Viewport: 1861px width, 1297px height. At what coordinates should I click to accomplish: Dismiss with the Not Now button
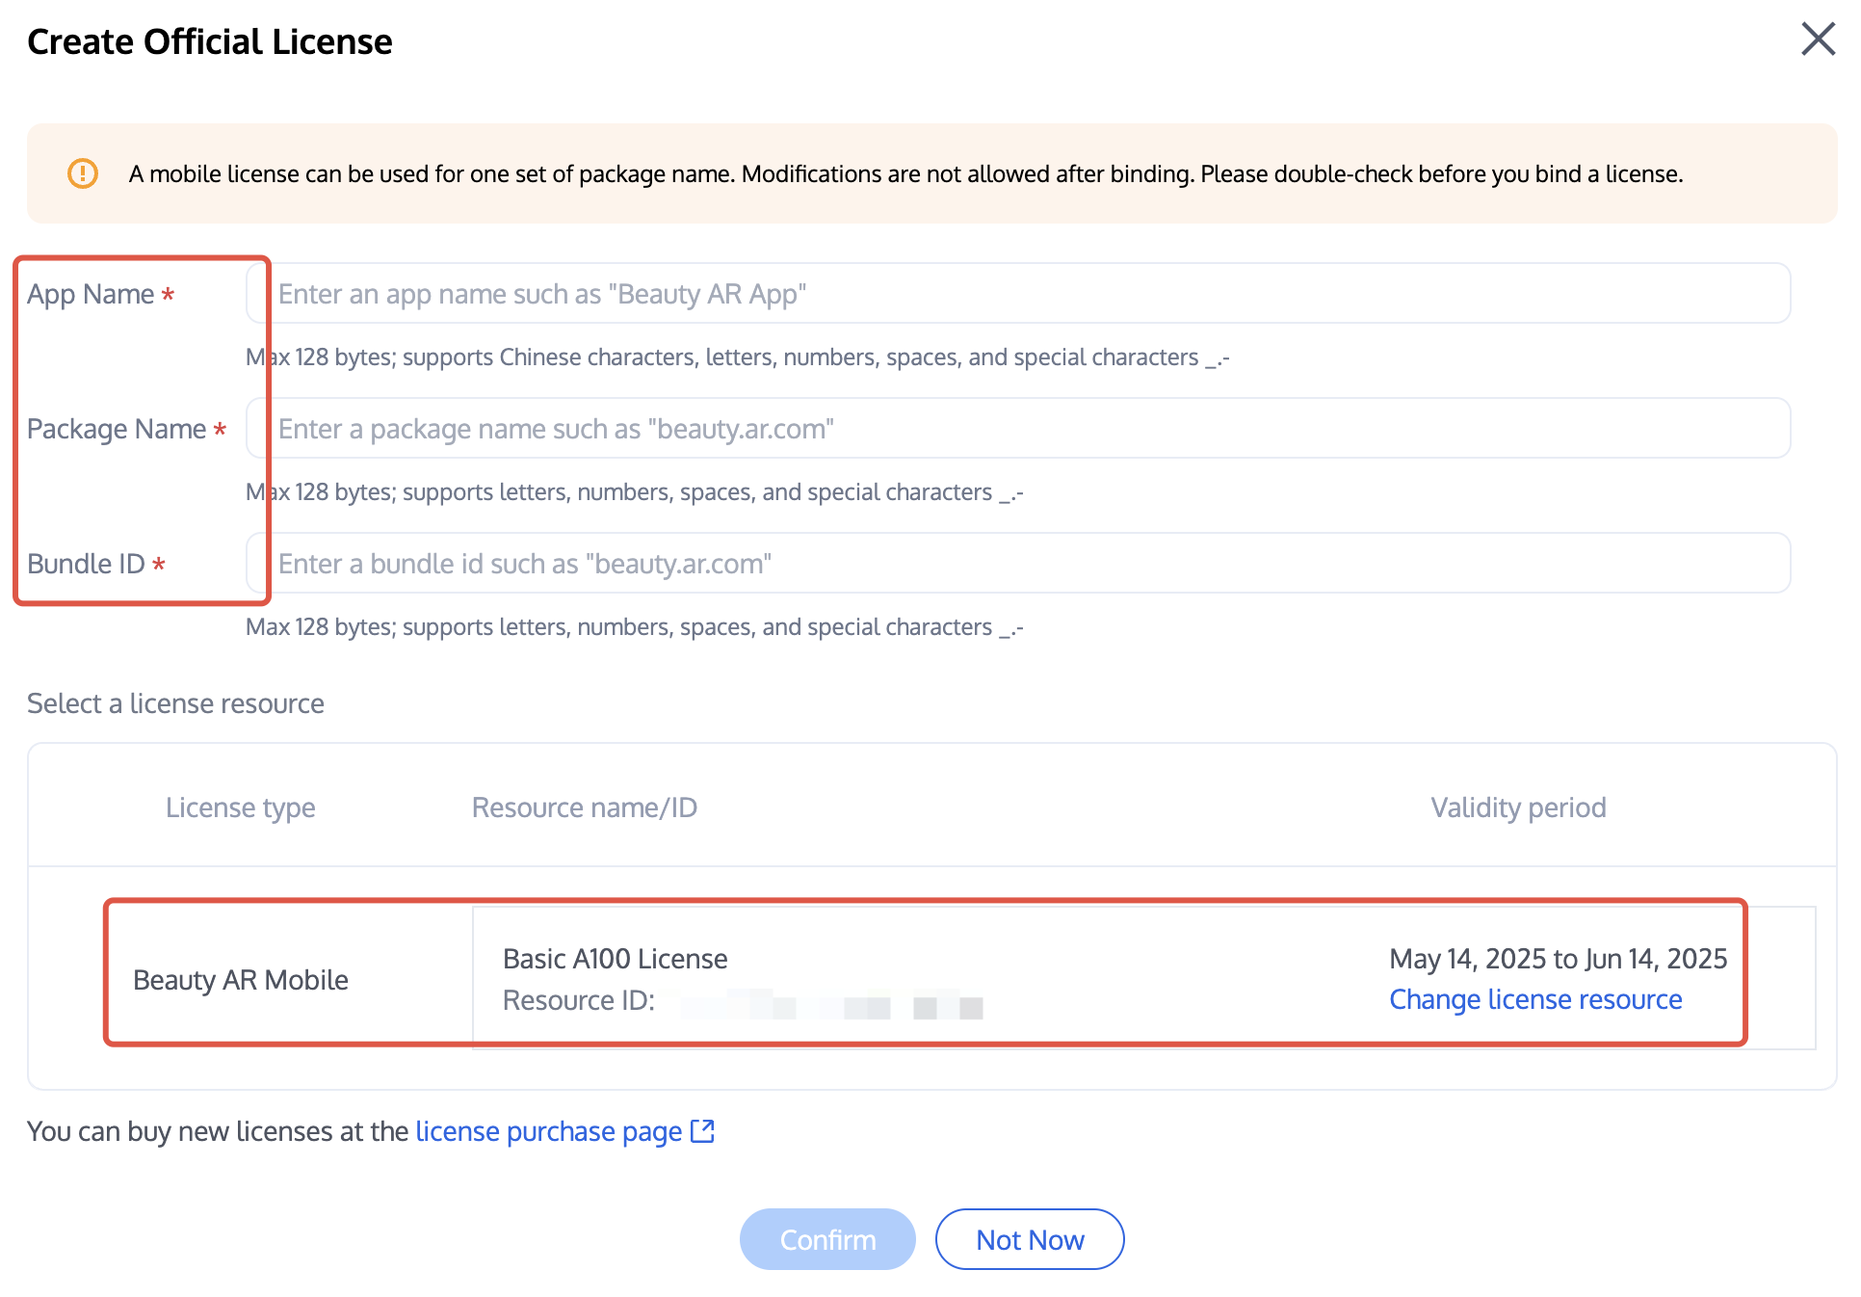1029,1239
